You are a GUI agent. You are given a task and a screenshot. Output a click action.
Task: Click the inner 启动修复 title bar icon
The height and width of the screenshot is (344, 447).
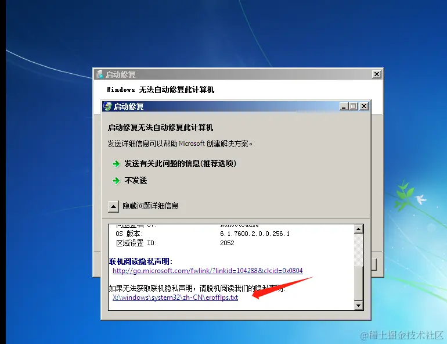[107, 106]
